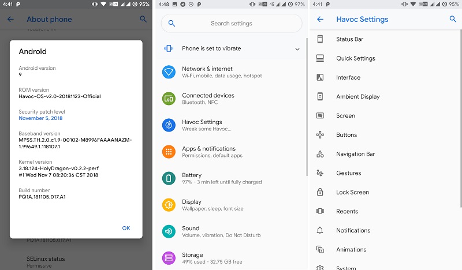The height and width of the screenshot is (270, 462).
Task: Tap the Gestures squiggle icon
Action: (320, 173)
